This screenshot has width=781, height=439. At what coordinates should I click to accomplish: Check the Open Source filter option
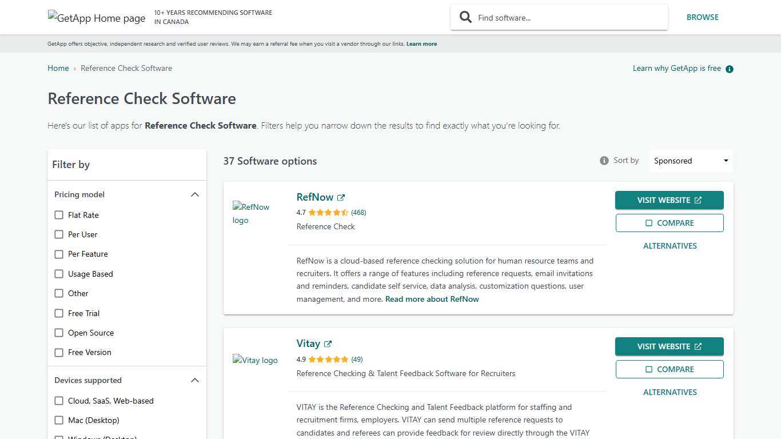pos(59,333)
